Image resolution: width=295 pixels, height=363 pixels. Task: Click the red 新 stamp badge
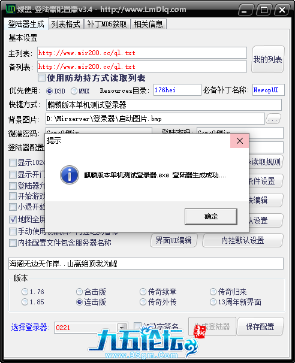[199, 331]
